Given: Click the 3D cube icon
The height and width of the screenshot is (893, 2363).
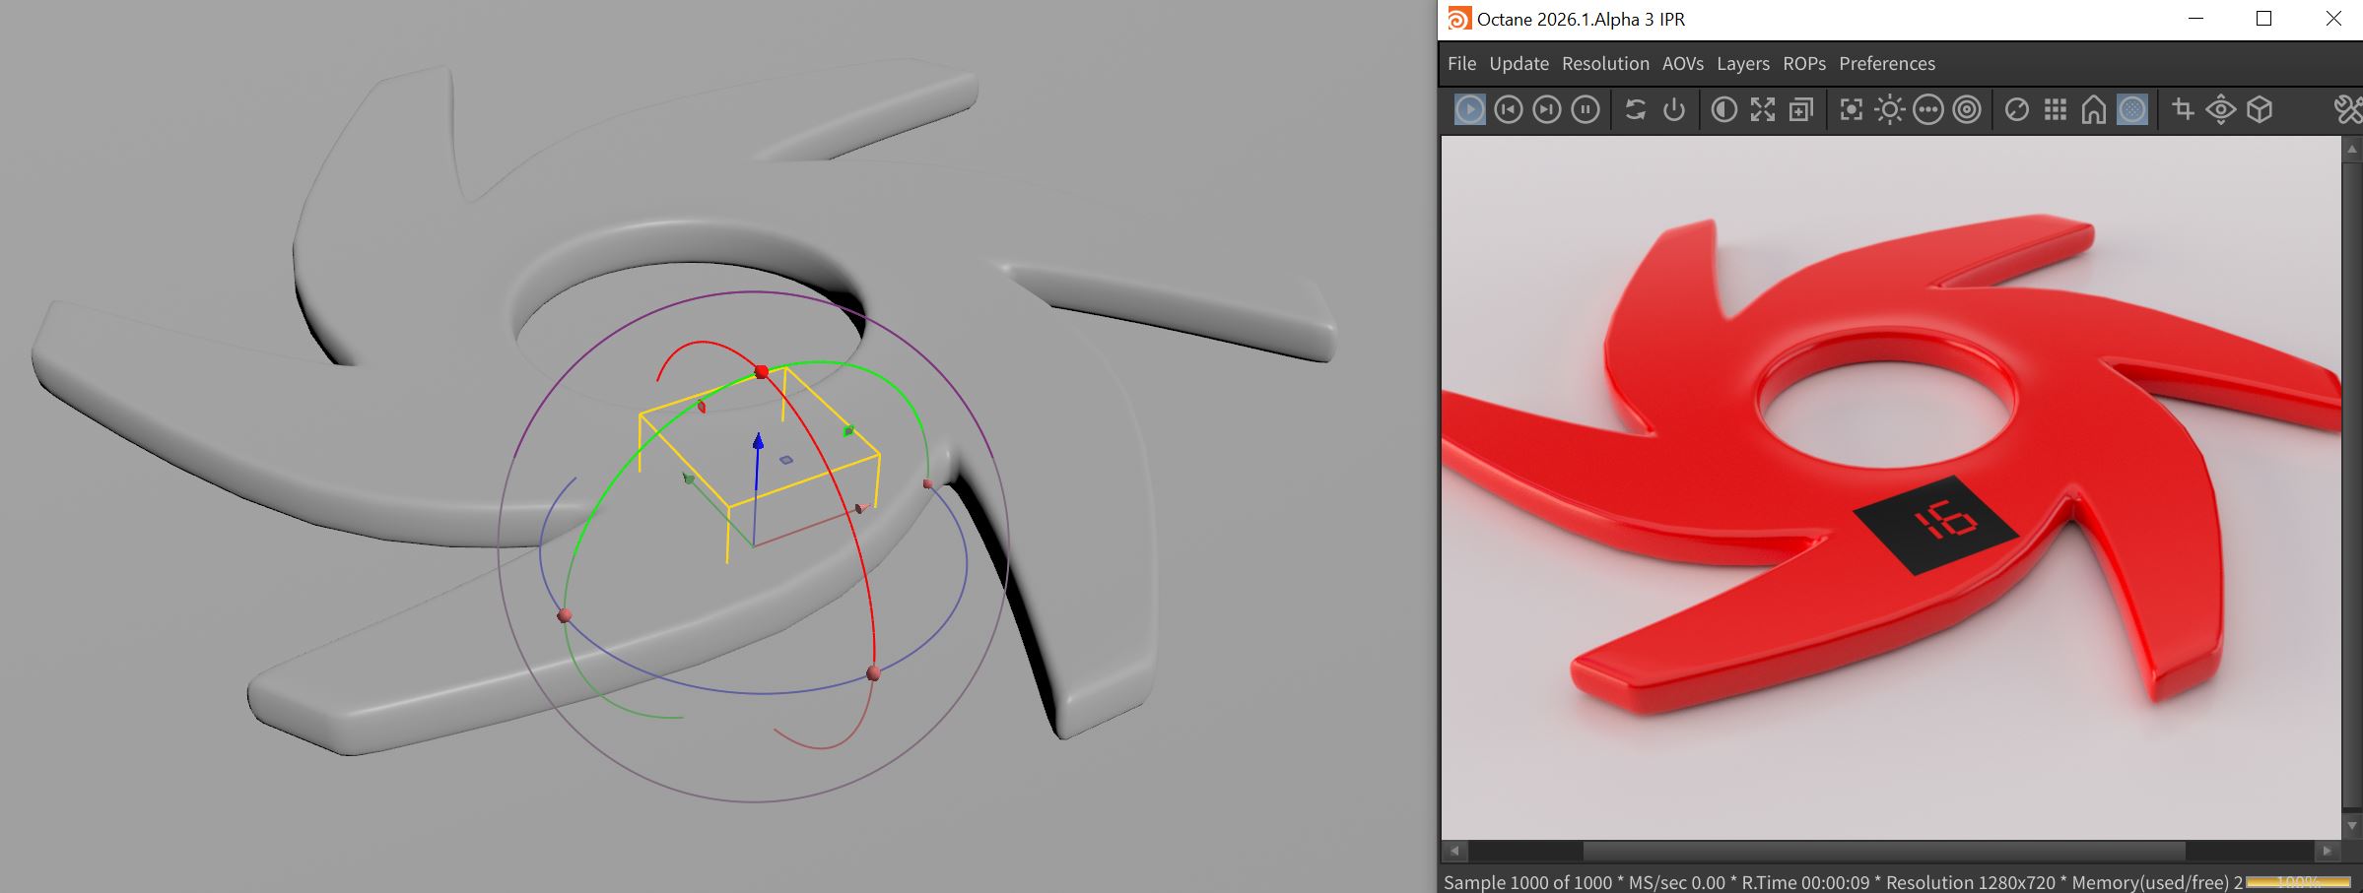Looking at the screenshot, I should (2260, 109).
